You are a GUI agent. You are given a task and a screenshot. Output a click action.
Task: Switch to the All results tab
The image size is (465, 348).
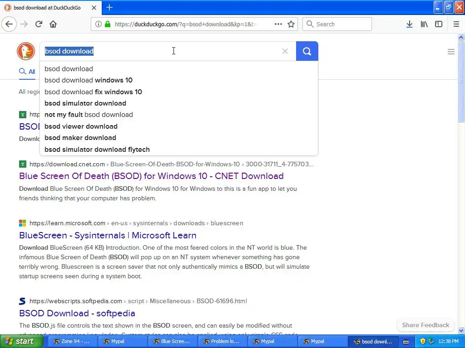[x=27, y=72]
